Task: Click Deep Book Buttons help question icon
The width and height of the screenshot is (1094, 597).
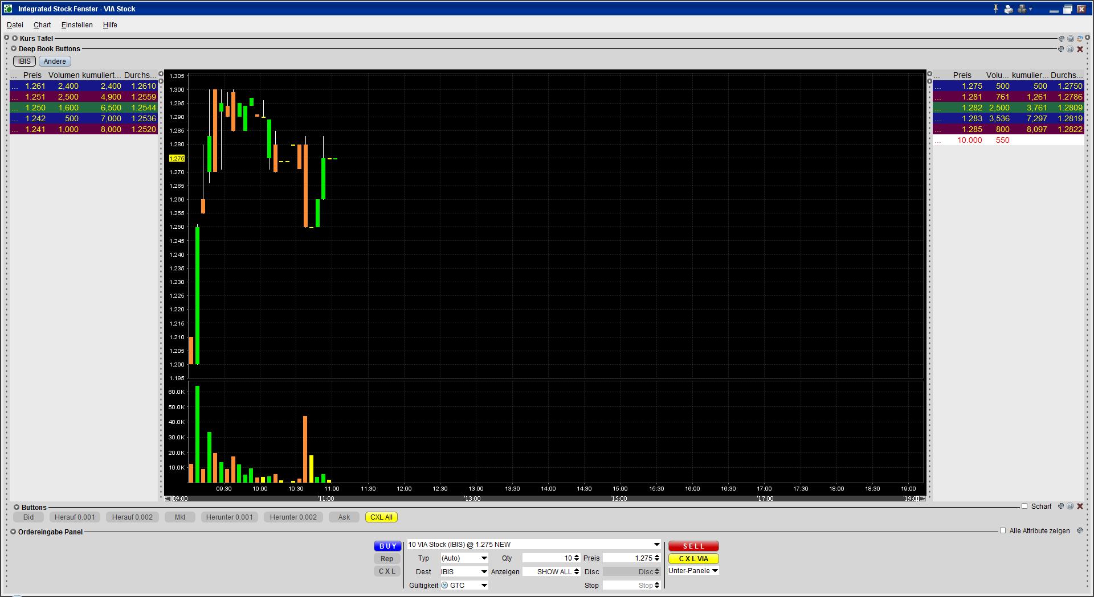Action: (x=1070, y=49)
